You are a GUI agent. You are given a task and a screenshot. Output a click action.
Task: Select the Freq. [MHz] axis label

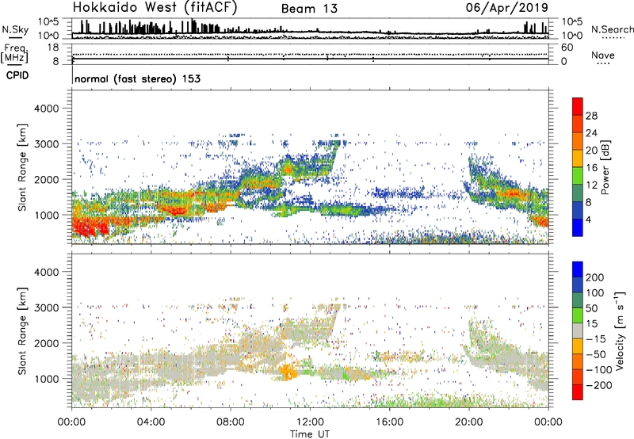15,53
